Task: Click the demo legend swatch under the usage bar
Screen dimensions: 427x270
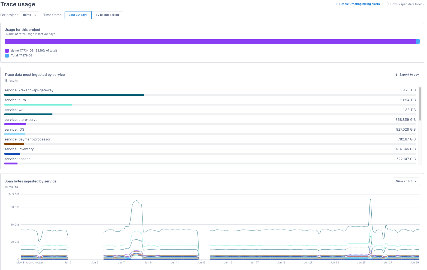Action: [x=7, y=50]
